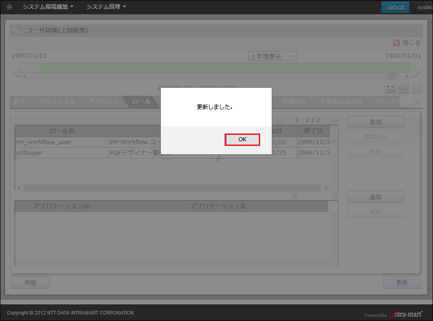Viewport: 433px width, 321px height.
Task: Switch to the 基本 tab
Action: [x=19, y=101]
